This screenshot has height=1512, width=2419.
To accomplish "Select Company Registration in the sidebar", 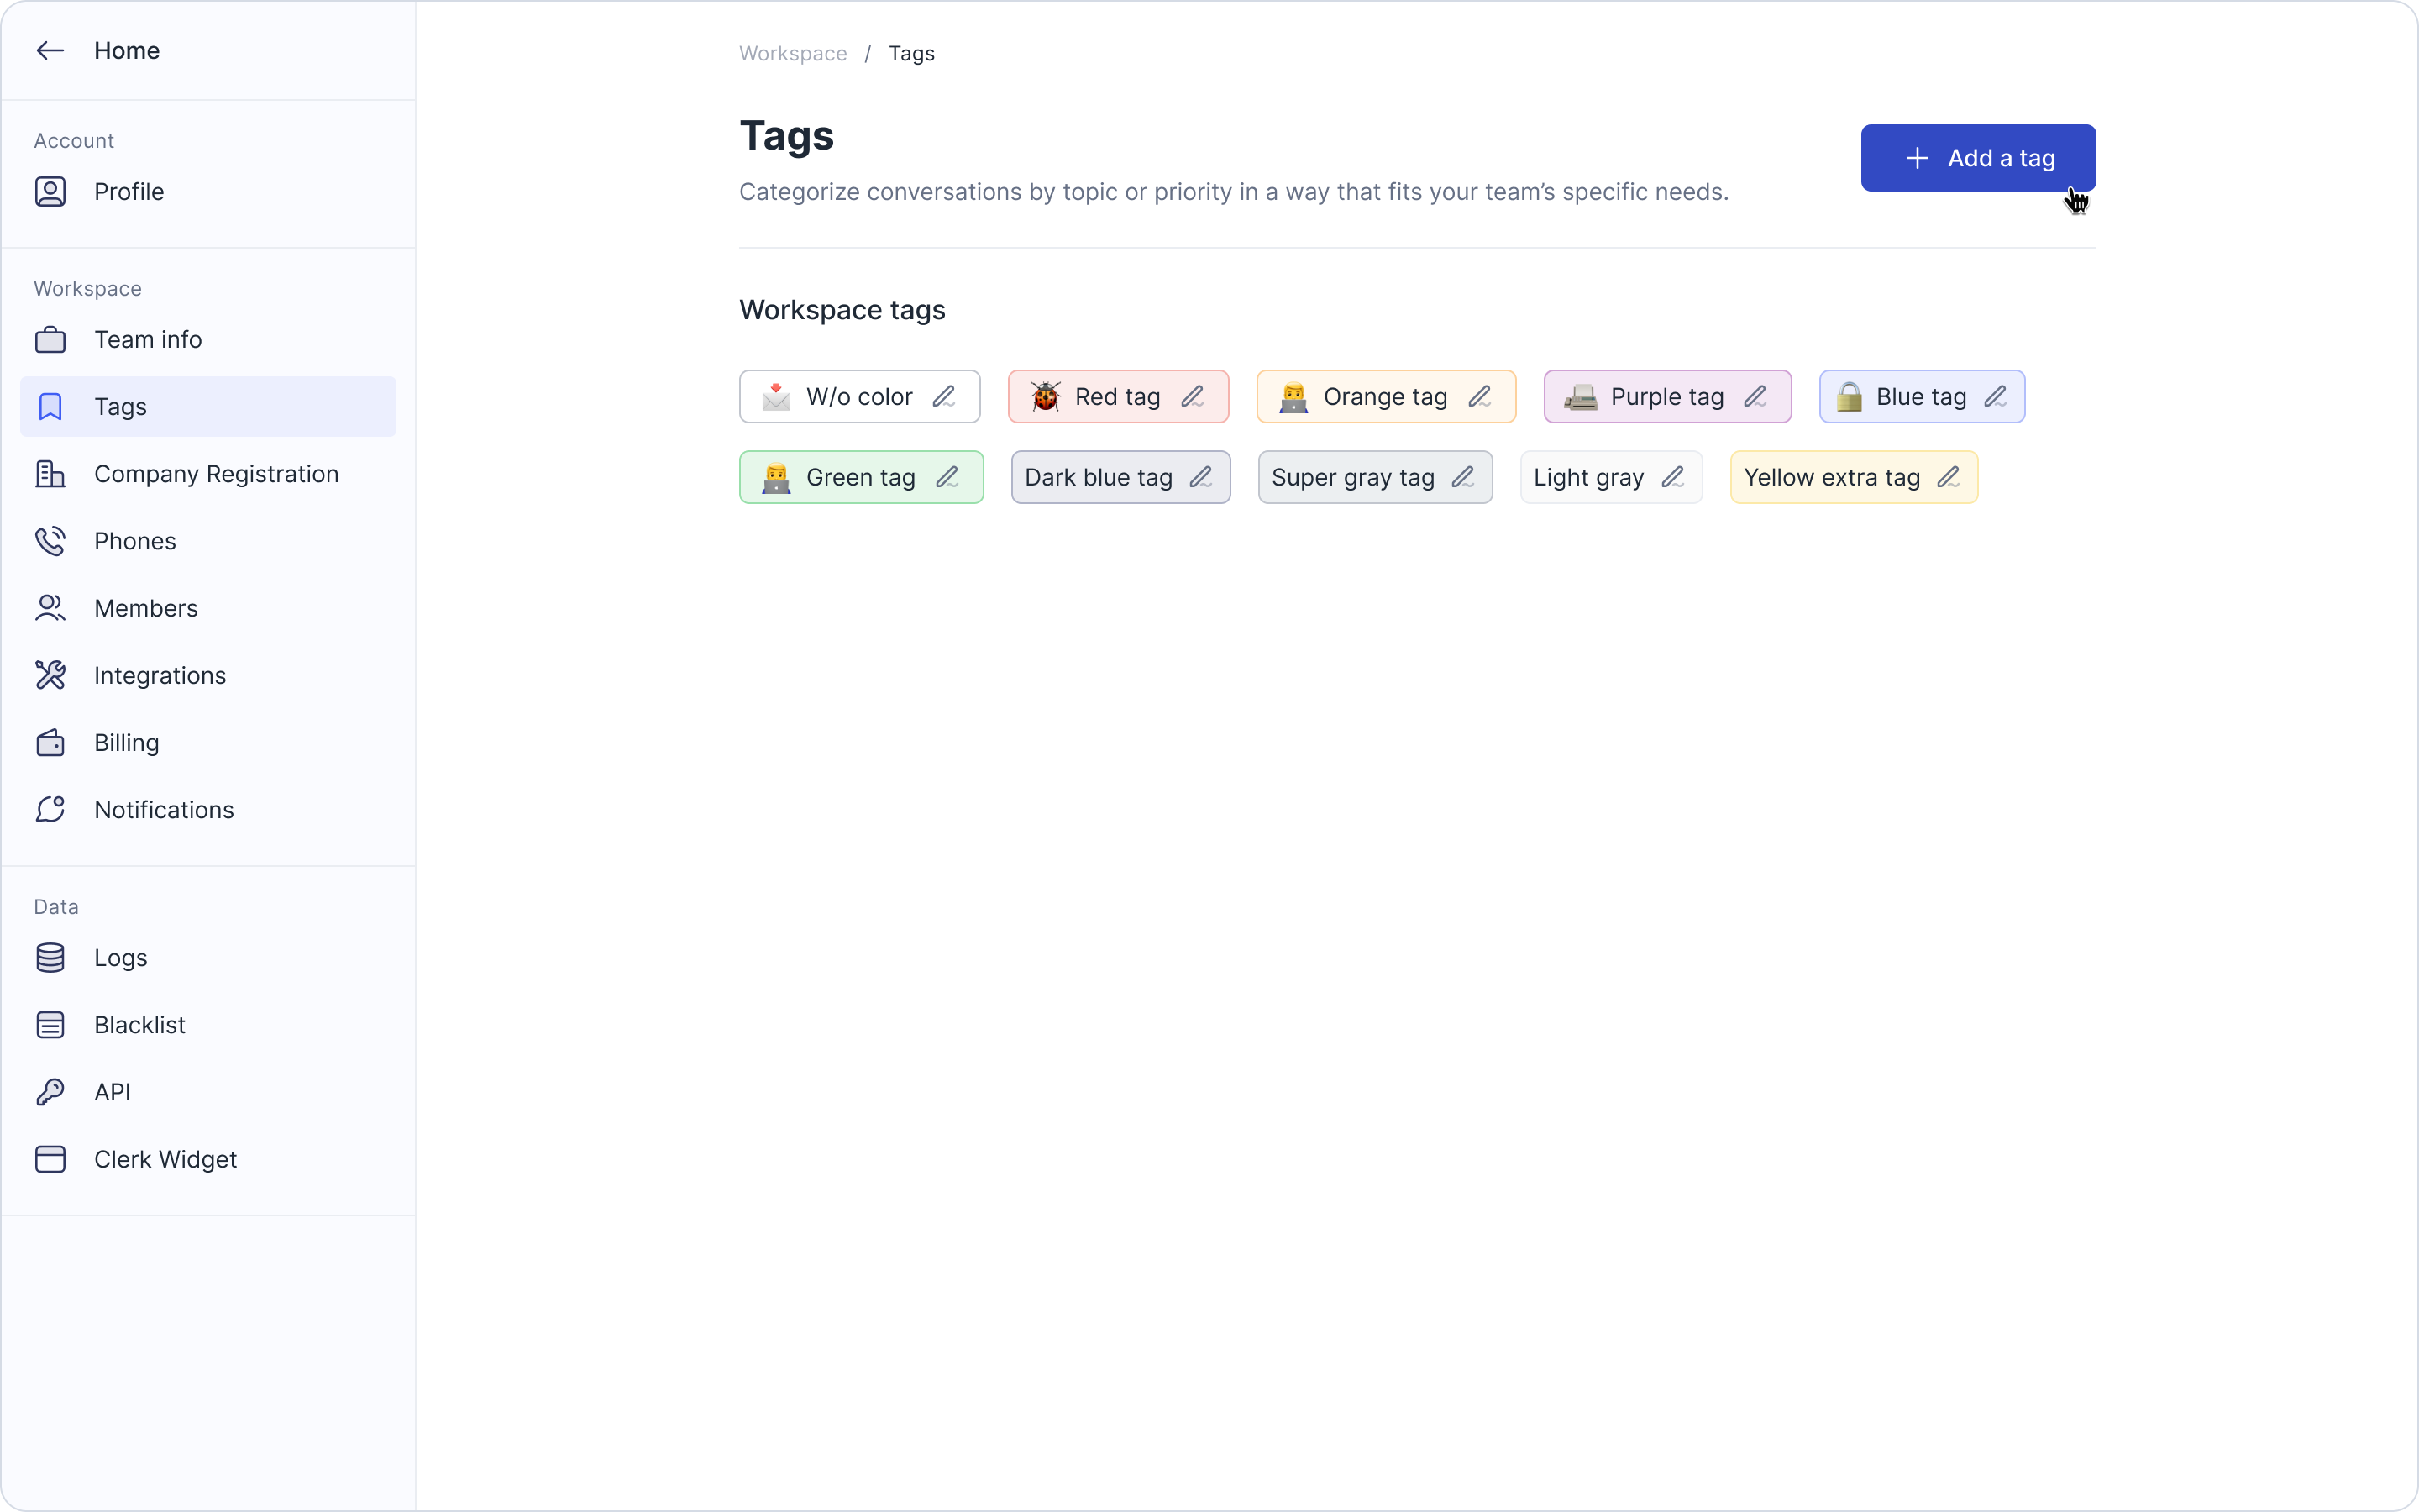I will pyautogui.click(x=216, y=474).
